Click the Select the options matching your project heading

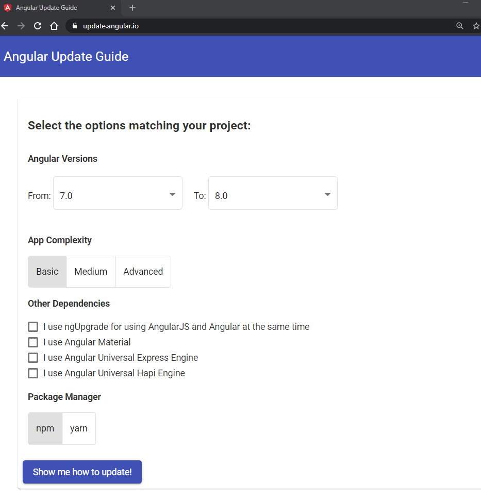click(x=139, y=125)
